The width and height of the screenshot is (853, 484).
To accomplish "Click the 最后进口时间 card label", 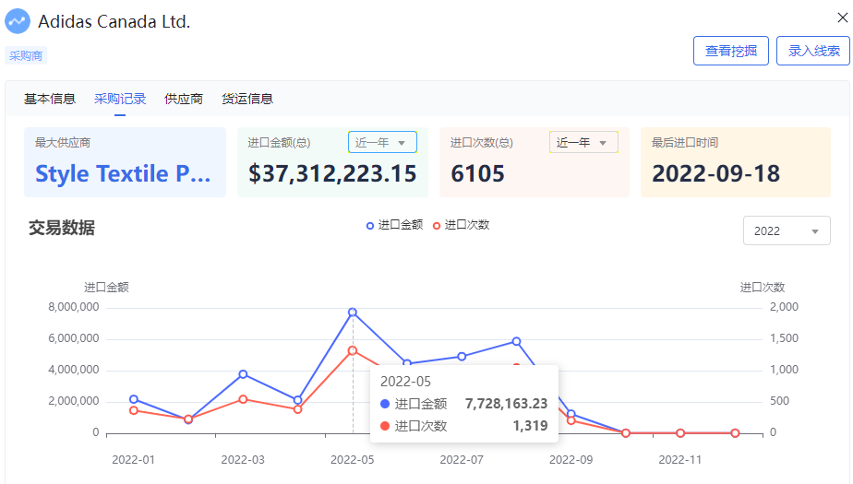I will [x=685, y=143].
